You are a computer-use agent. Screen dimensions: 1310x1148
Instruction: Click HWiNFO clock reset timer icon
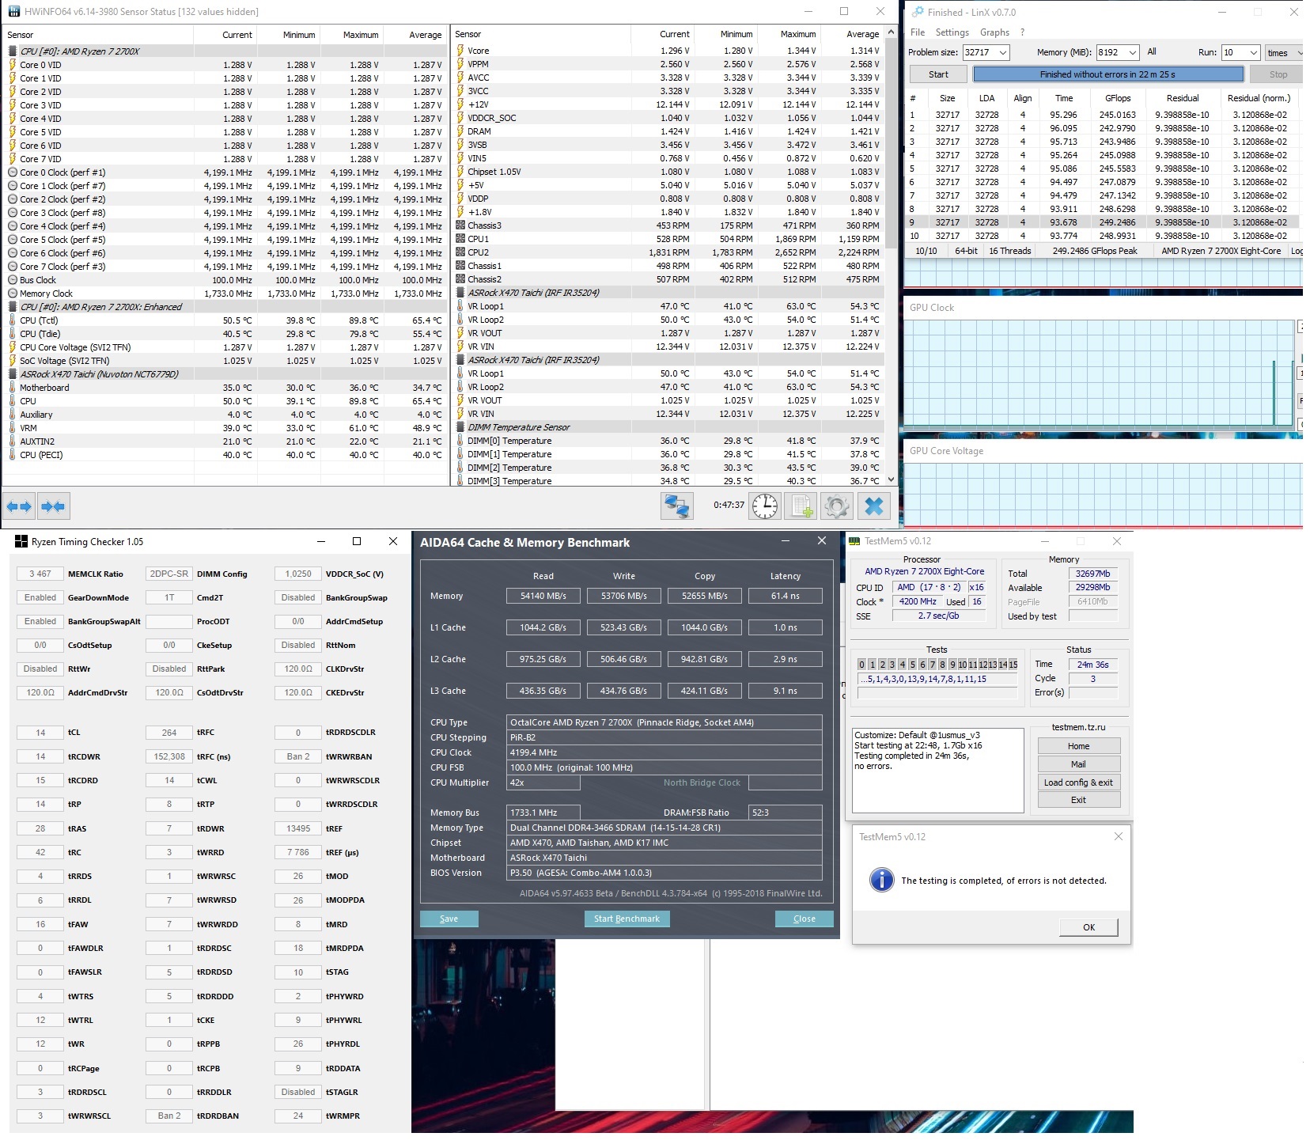(x=765, y=506)
